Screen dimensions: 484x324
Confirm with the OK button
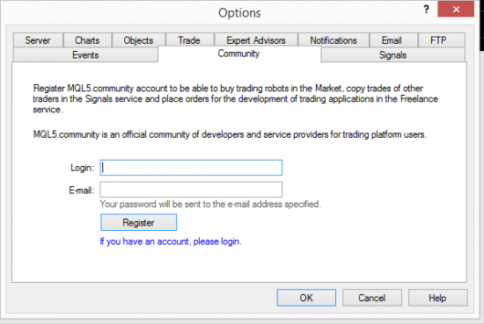pyautogui.click(x=306, y=298)
